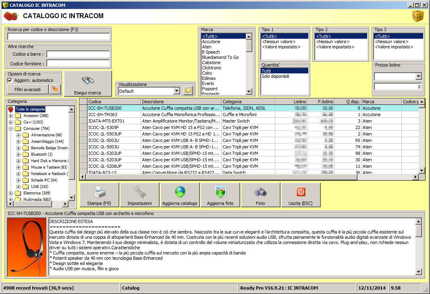Click the orange clear-filters icon button

[55, 89]
